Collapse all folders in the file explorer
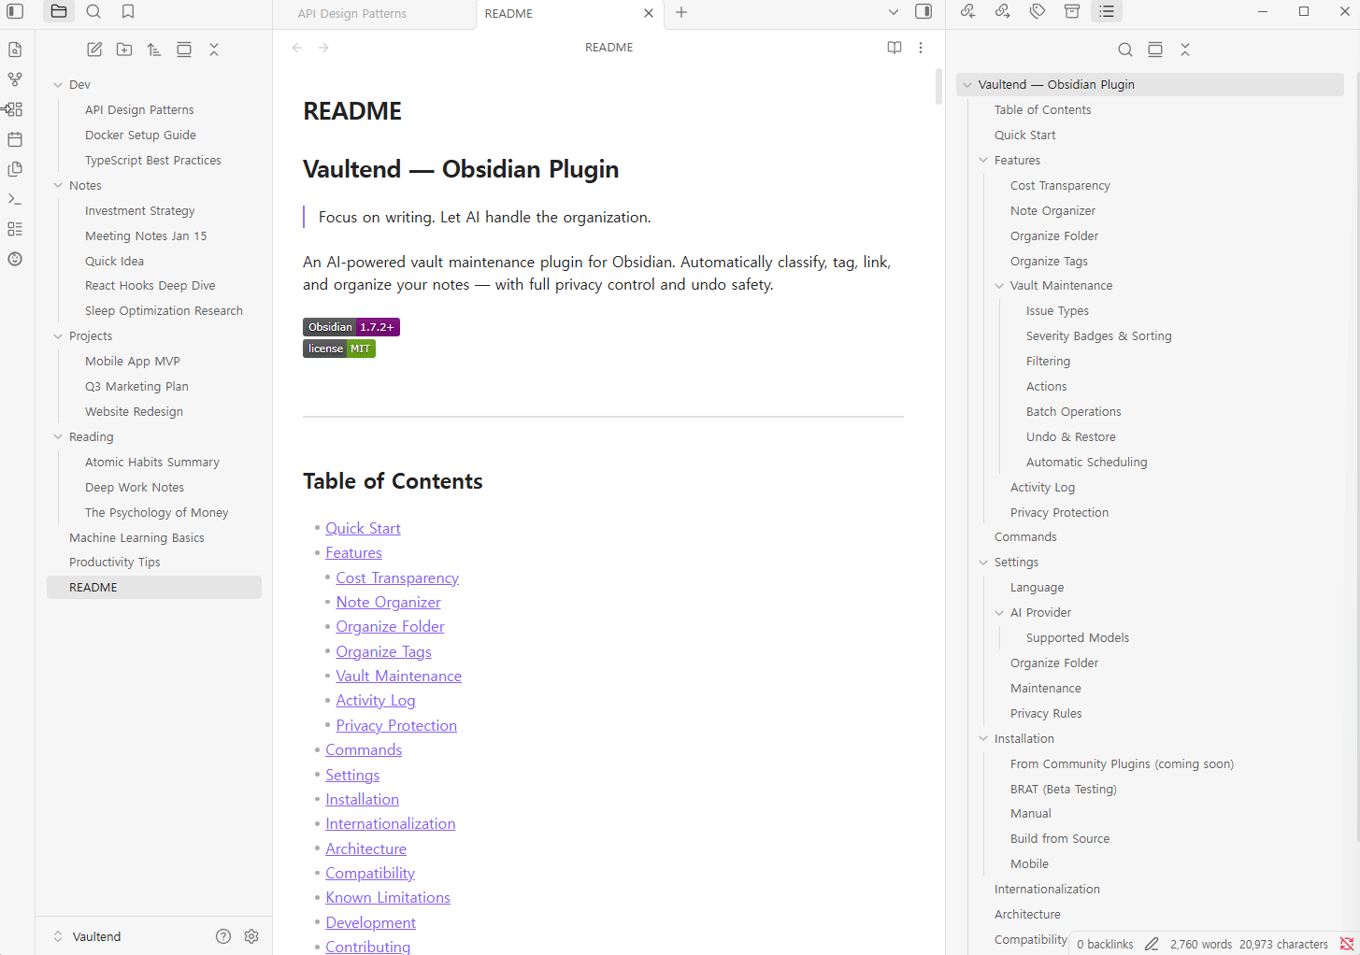This screenshot has height=955, width=1360. coord(214,50)
